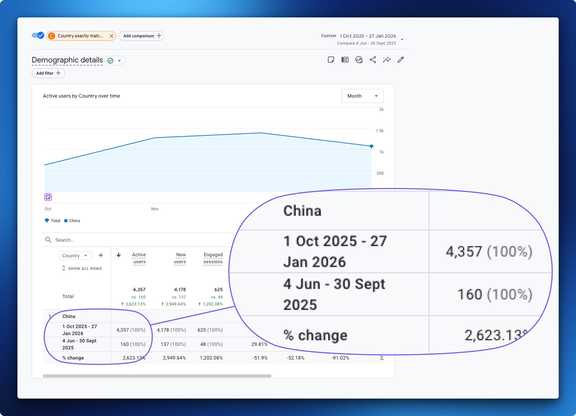Remove the Country exactly matches filter chip

pos(111,36)
